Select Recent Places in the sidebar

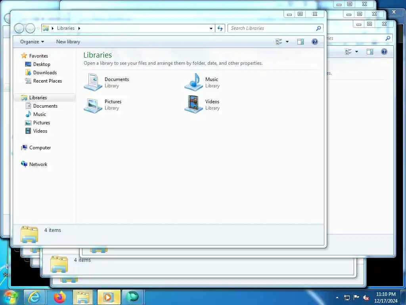48,81
